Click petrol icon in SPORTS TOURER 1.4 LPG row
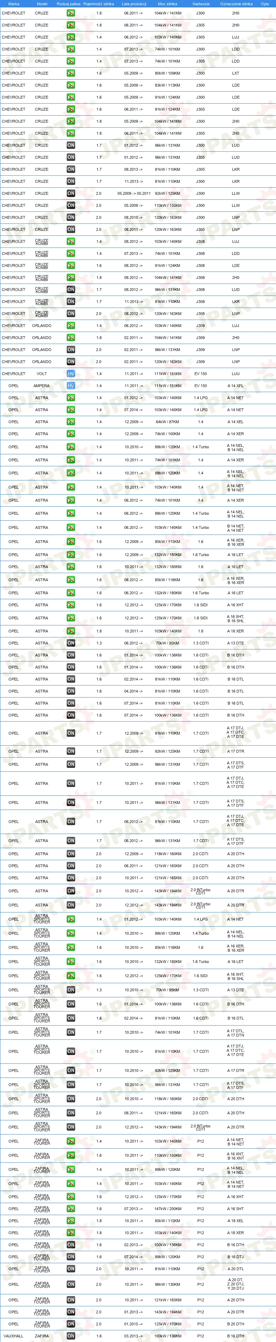 click(71, 919)
